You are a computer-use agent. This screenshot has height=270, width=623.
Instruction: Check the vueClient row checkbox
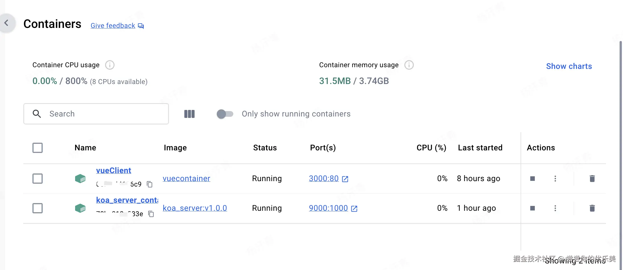coord(38,179)
